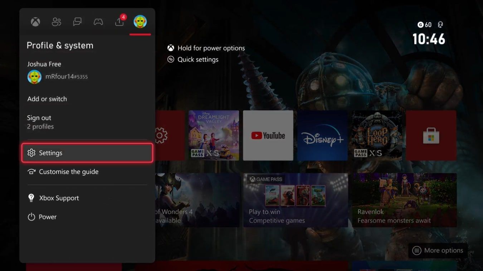Click Add or switch profiles

tap(47, 99)
